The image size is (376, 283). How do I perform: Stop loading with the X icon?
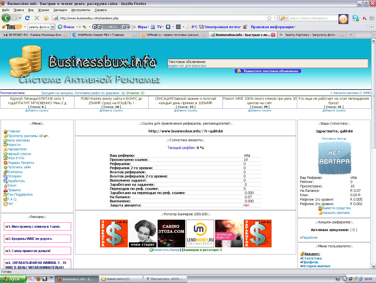[x=36, y=18]
